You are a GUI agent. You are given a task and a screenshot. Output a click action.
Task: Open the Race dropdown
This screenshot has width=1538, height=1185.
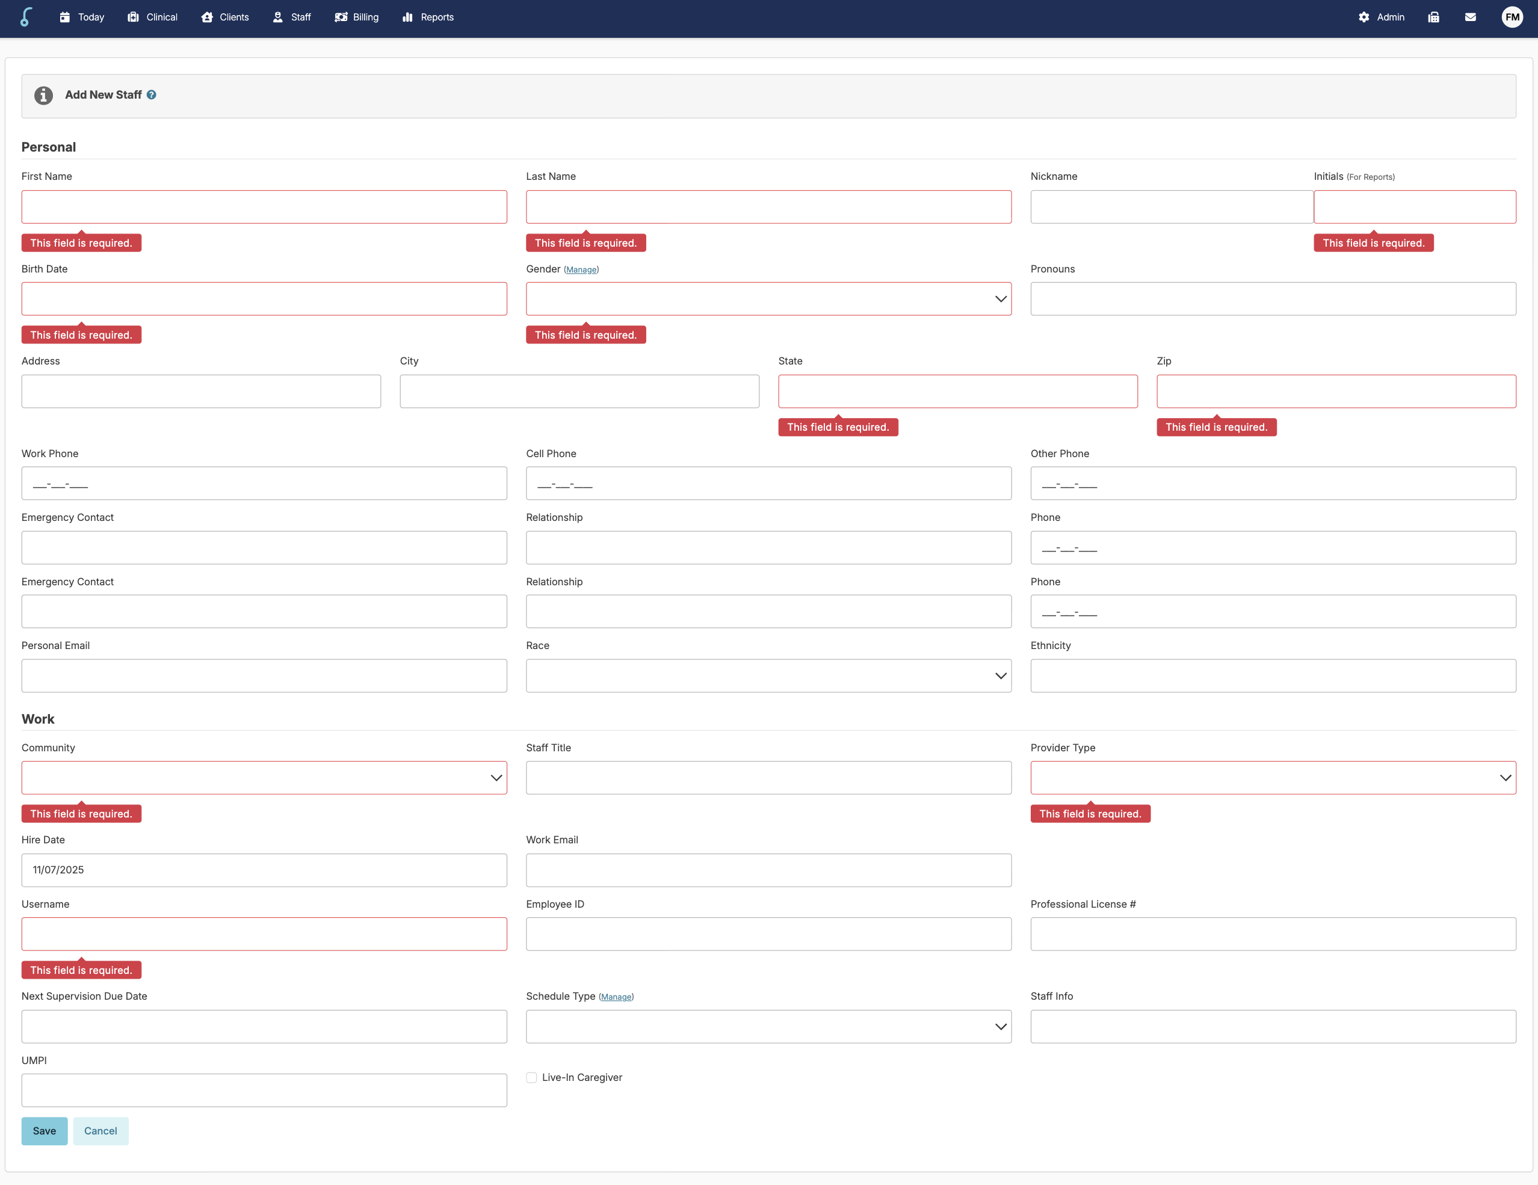tap(768, 676)
